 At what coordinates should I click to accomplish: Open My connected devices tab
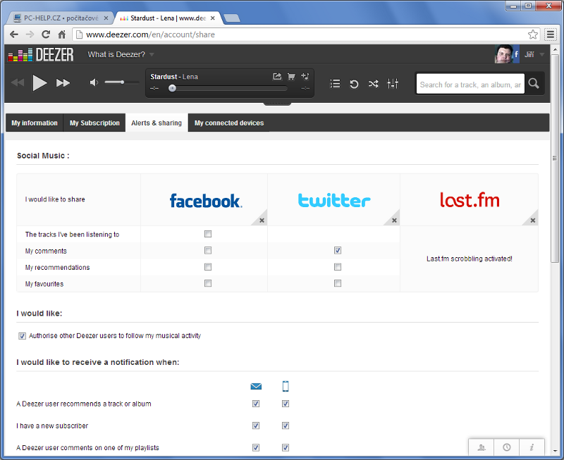pos(229,123)
